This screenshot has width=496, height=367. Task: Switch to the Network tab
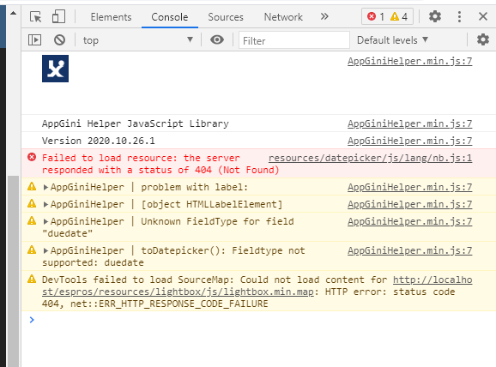tap(283, 17)
